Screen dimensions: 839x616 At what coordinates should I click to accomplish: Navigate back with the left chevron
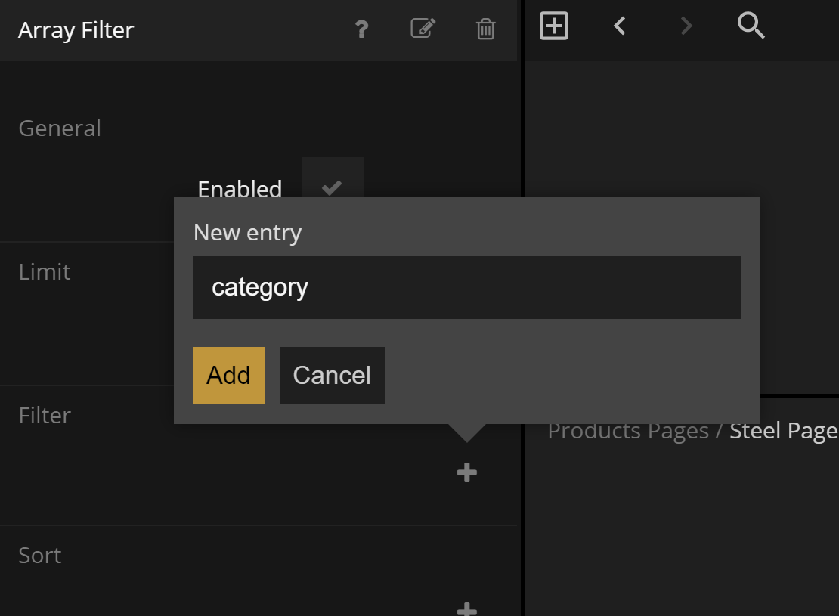click(620, 26)
